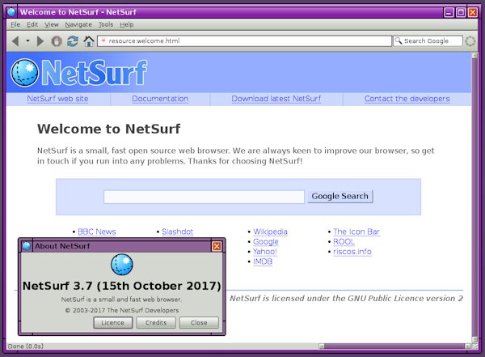Click globe icon in About dialog
Screen dimensions: 485x357
121,264
